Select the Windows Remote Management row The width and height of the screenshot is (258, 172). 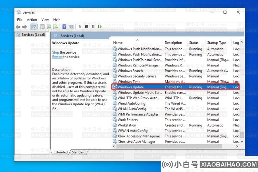(x=175, y=65)
